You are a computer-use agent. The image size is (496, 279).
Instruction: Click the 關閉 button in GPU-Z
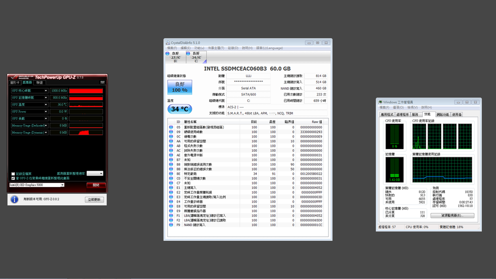[x=96, y=185]
